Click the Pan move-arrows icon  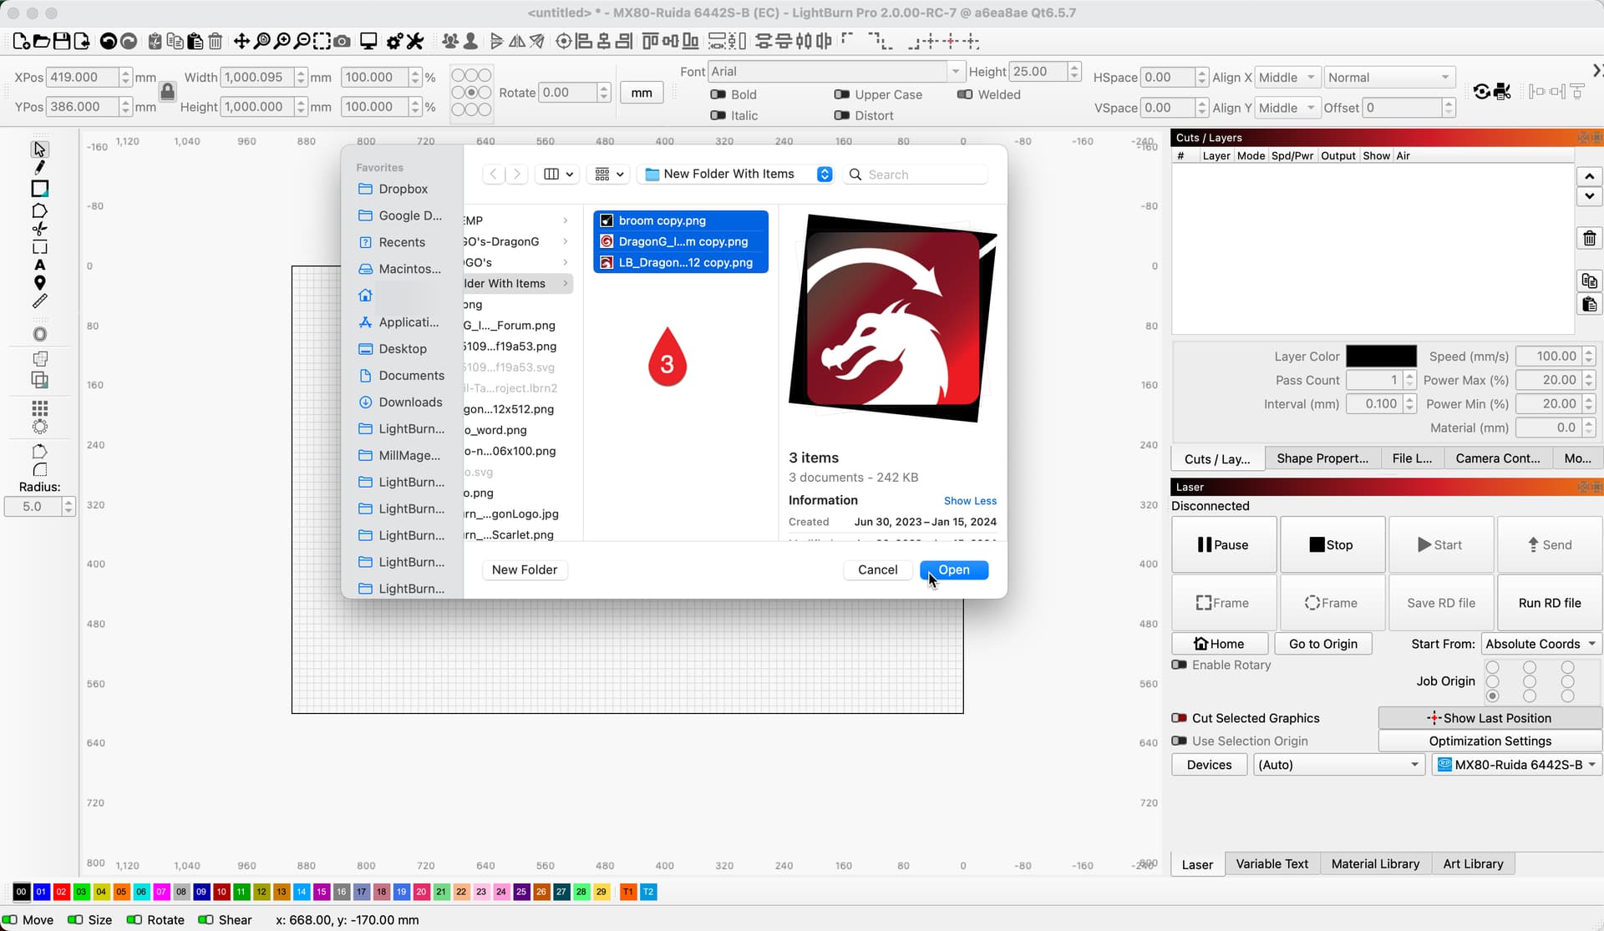pos(241,41)
